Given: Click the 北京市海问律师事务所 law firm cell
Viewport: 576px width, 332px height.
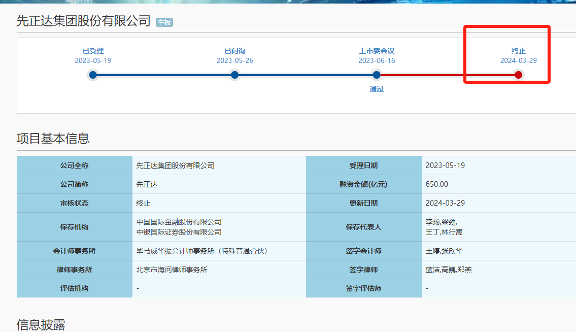Looking at the screenshot, I should click(x=172, y=270).
